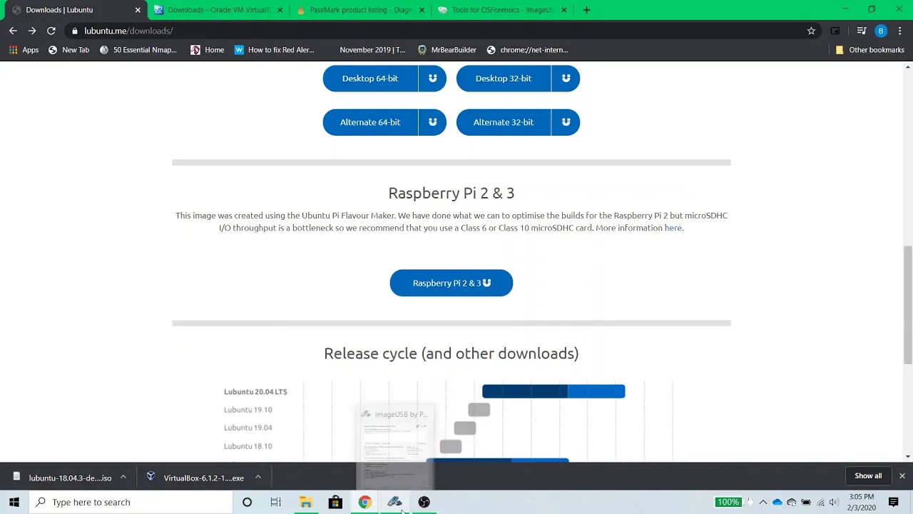Open Task View on taskbar
Viewport: 913px width, 514px height.
(275, 502)
